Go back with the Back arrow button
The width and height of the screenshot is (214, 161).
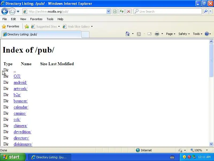(5, 11)
